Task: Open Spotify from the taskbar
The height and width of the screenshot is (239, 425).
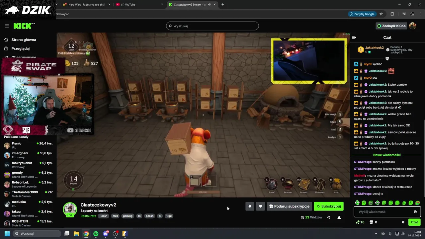Action: [x=96, y=234]
